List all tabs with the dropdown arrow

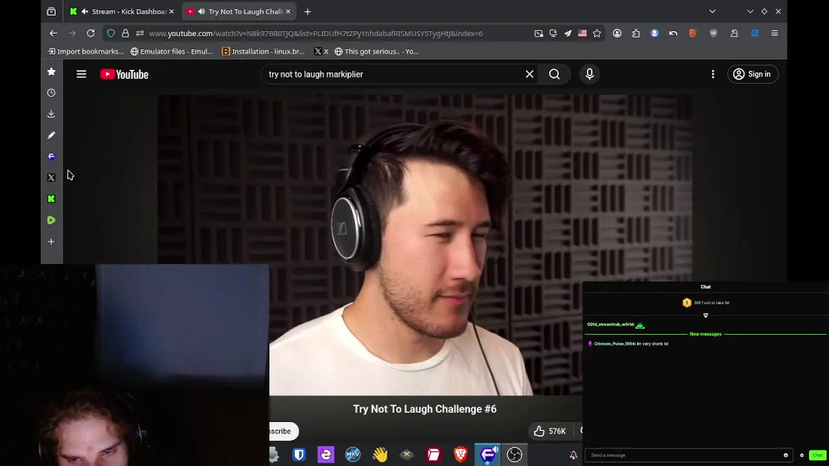(712, 12)
